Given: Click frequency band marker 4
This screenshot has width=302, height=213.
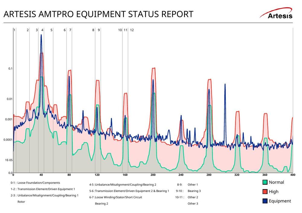Looking at the screenshot, I should (42, 30).
